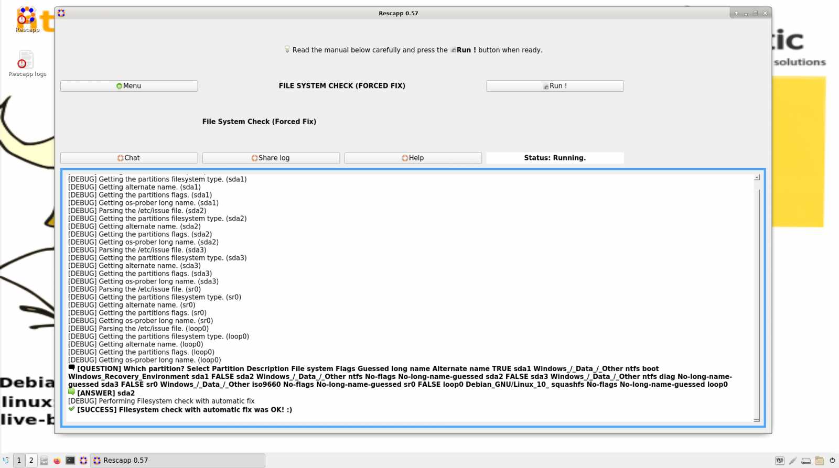839x468 pixels.
Task: Click 'Getting the partitions flags. (sda3)' line
Action: coord(140,274)
